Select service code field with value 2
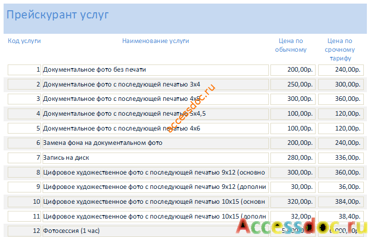371x237 pixels. pos(24,84)
